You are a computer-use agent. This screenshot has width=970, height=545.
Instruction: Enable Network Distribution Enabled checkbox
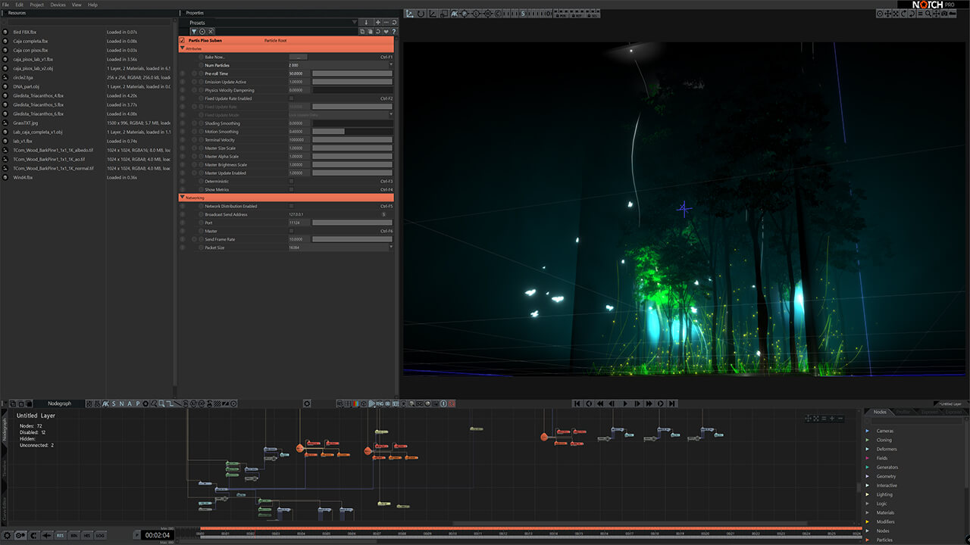pyautogui.click(x=291, y=206)
